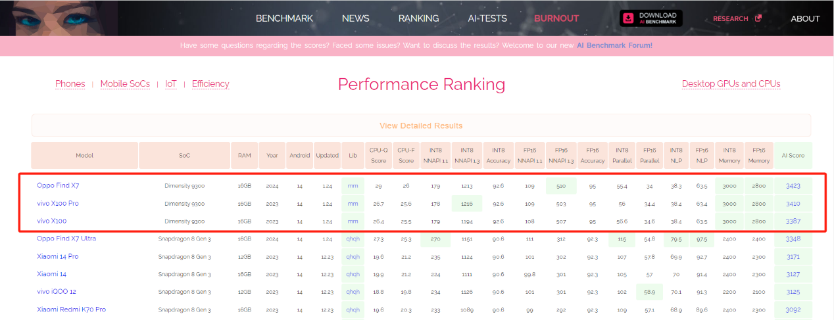Select the Burnout menu item

[x=556, y=18]
